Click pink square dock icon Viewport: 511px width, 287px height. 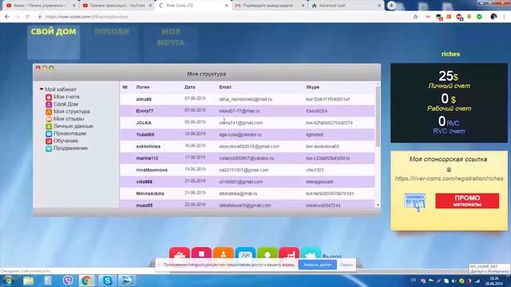(x=201, y=254)
